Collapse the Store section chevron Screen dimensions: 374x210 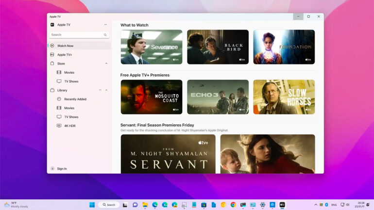pos(106,64)
